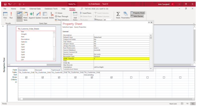This screenshot has width=198, height=107.
Task: Click Tbl_Customer_Order_Details table title
Action: (29, 29)
